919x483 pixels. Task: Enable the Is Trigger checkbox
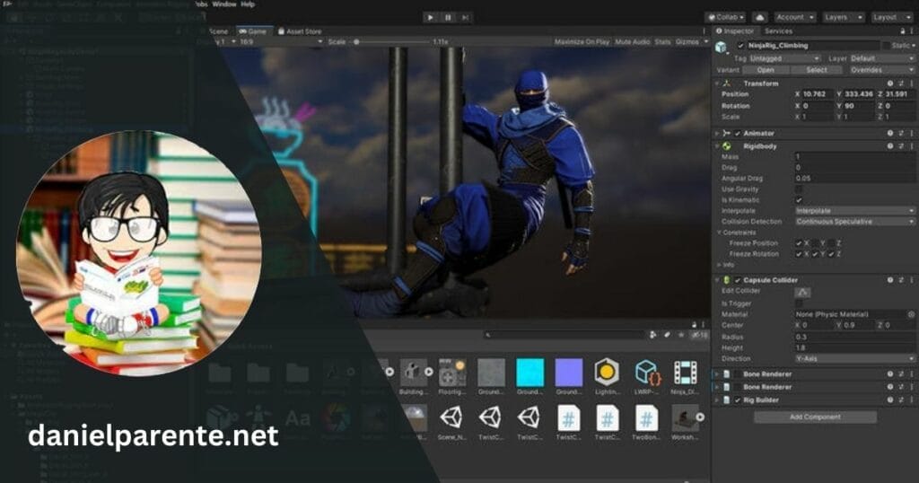click(x=799, y=303)
